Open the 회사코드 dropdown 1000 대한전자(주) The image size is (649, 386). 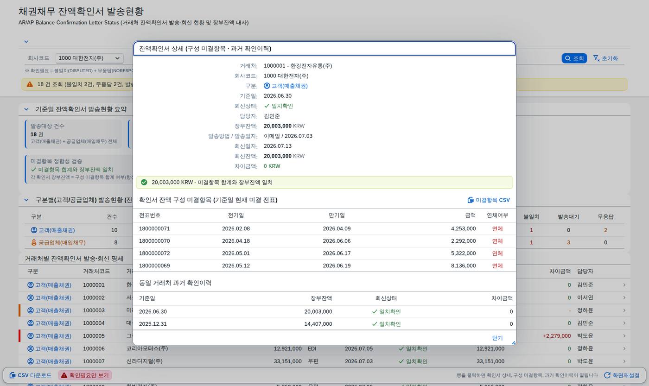(x=89, y=58)
